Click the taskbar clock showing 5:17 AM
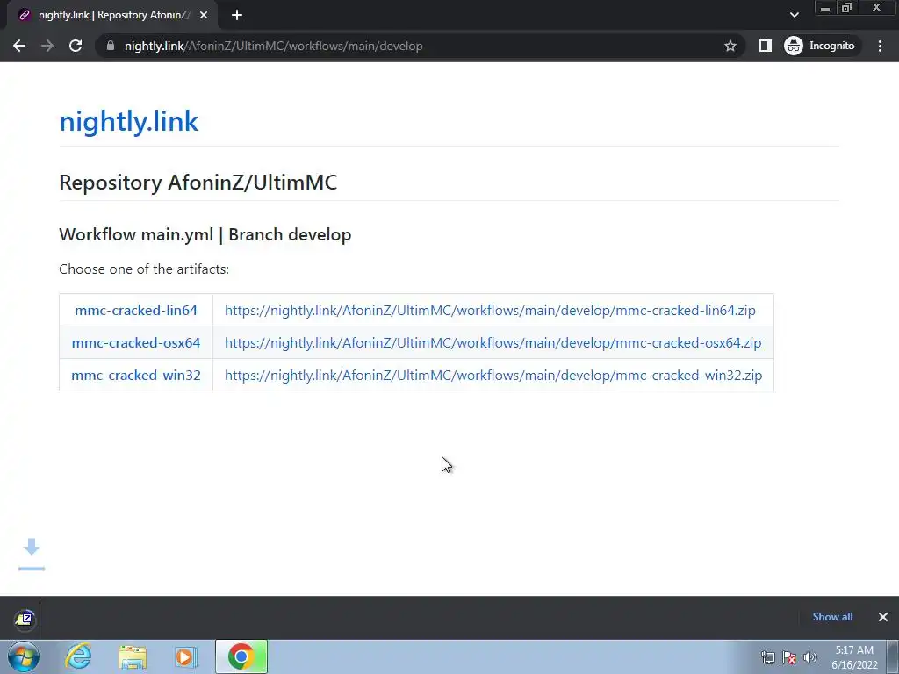899x674 pixels. [x=854, y=657]
